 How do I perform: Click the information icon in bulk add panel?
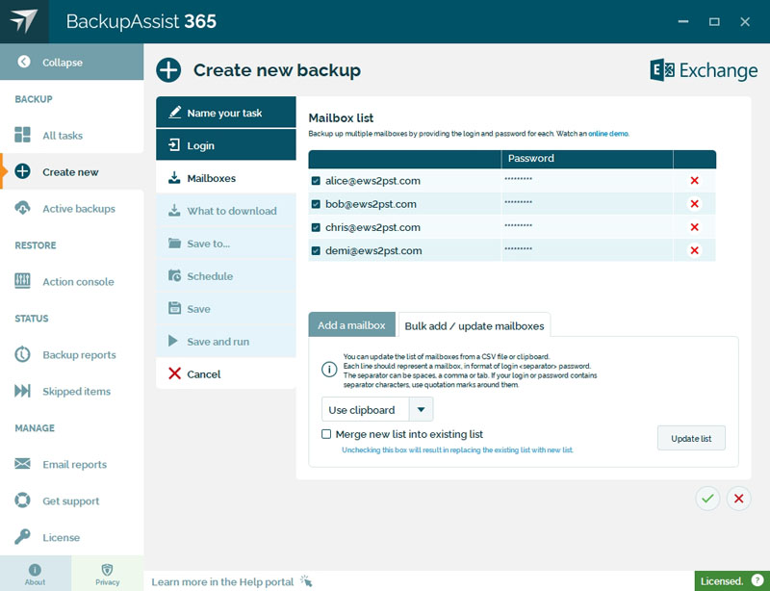(x=329, y=369)
